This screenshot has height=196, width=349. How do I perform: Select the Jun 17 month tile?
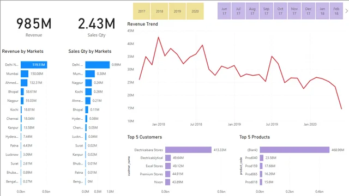pos(224,11)
